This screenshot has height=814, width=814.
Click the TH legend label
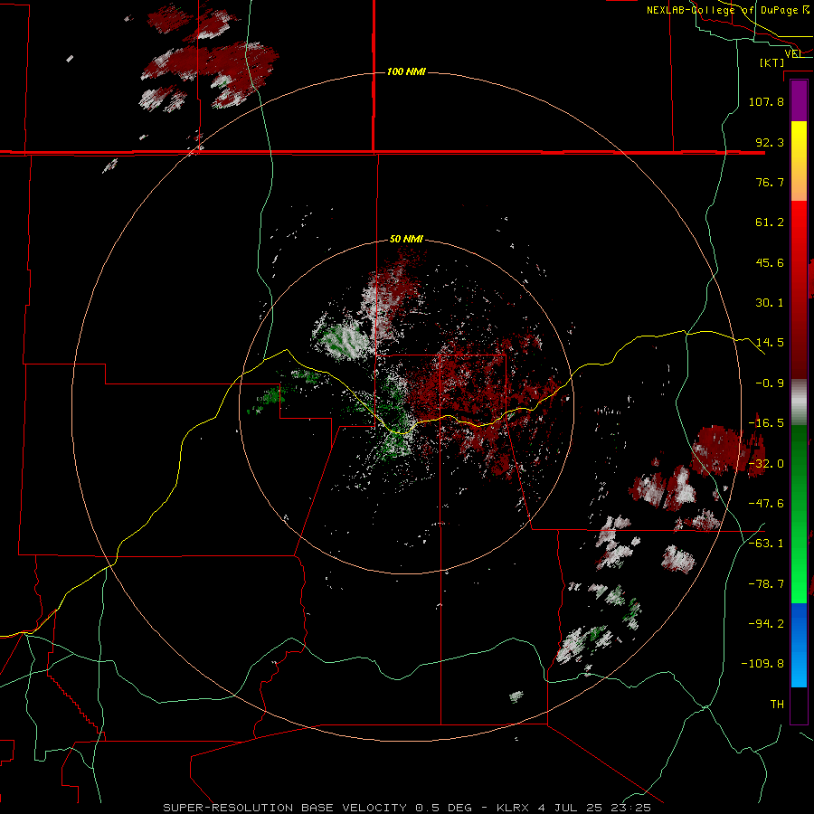tap(777, 705)
